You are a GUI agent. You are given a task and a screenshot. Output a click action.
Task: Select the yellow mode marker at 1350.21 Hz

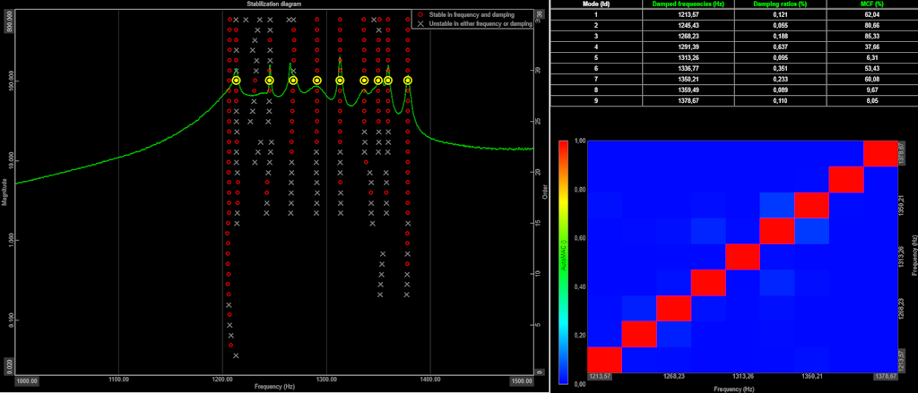point(378,81)
